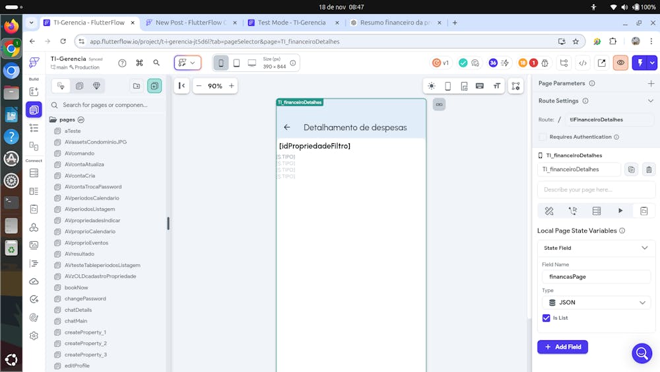Open the browser tab list dropdown arrow
This screenshot has width=660, height=372.
31,22
